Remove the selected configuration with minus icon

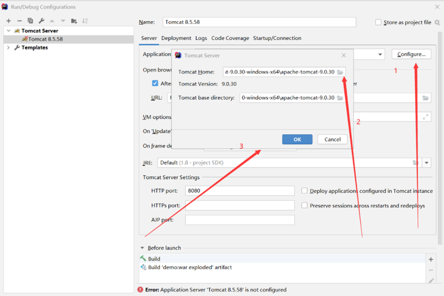(x=20, y=21)
